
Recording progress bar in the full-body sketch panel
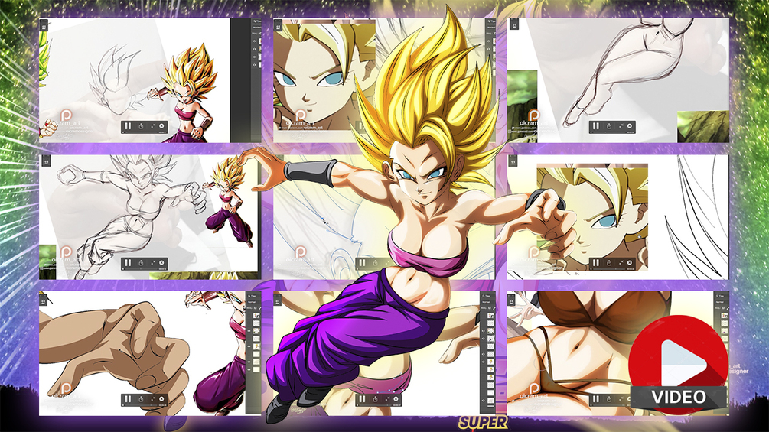(142, 269)
